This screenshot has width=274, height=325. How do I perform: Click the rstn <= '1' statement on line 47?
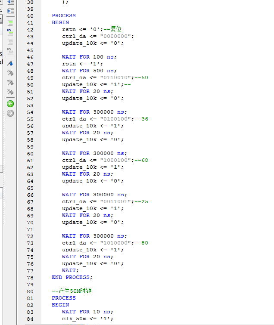point(82,64)
